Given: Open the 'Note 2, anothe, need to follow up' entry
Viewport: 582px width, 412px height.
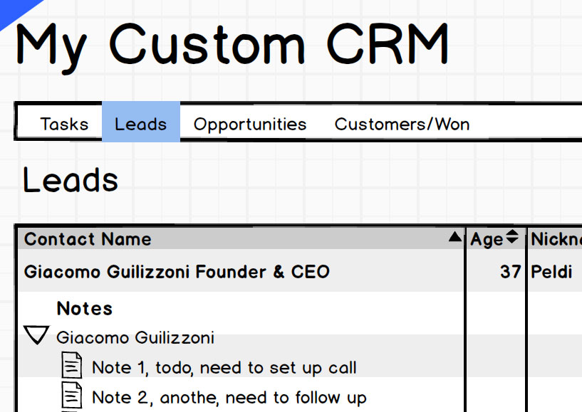Looking at the screenshot, I should click(229, 397).
